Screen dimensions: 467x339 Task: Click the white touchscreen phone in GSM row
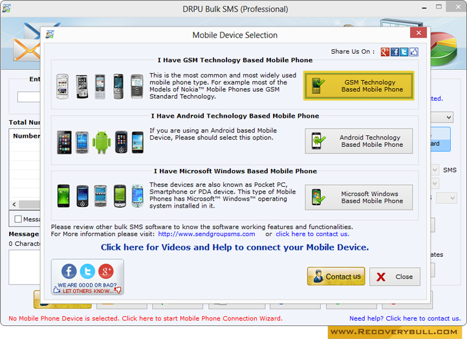coord(63,87)
